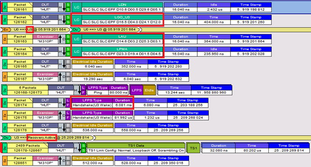
Task: Click downstream arrow on packet 126174
Action: tap(64, 103)
